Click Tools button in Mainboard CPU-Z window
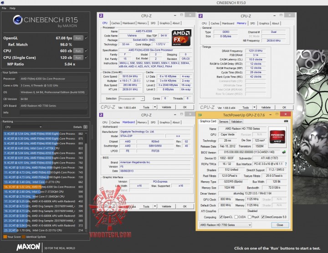Screen dimensions: 328x253 pyautogui.click(x=146, y=206)
